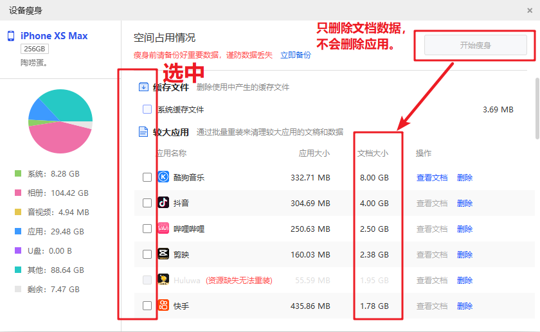Image resolution: width=540 pixels, height=332 pixels.
Task: Click the 哔哩哔哩 app icon
Action: click(163, 229)
